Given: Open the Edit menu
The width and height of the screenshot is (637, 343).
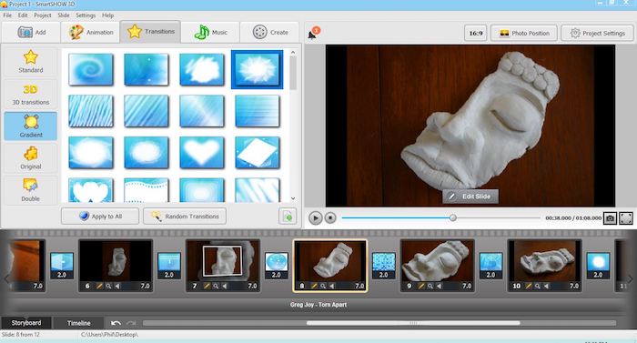Looking at the screenshot, I should [x=23, y=15].
